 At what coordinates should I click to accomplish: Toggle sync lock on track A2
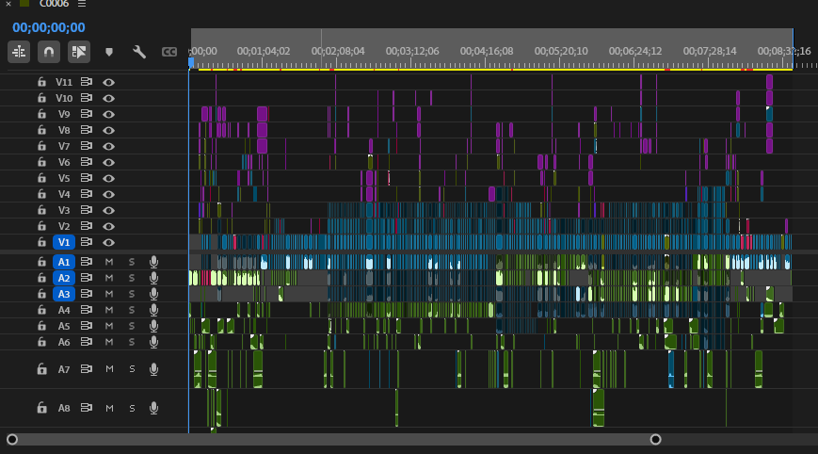pyautogui.click(x=86, y=278)
